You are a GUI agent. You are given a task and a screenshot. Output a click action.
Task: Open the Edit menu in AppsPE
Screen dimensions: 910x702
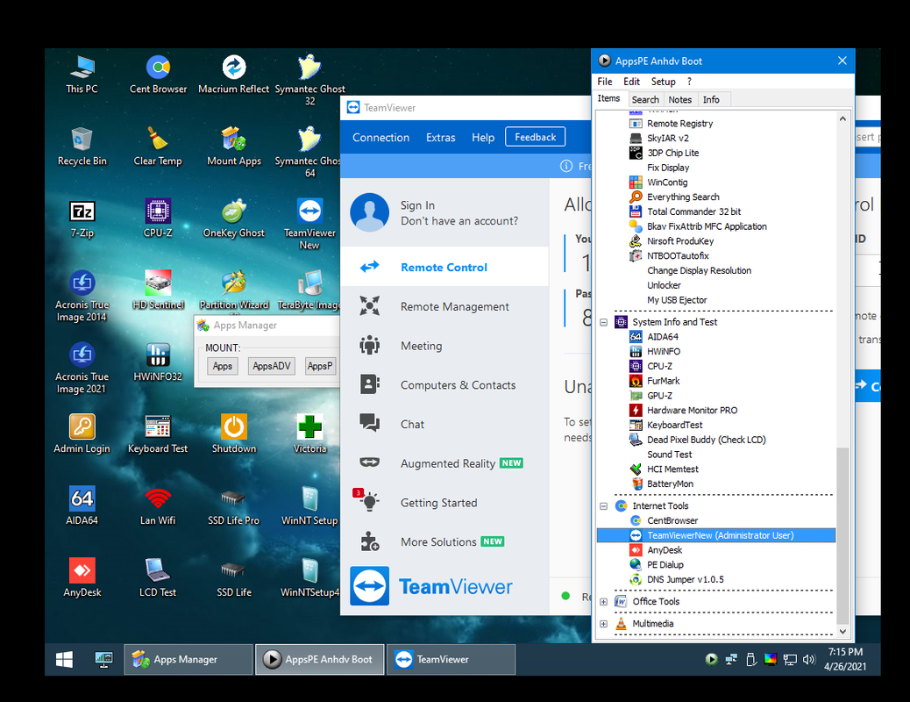pyautogui.click(x=631, y=82)
